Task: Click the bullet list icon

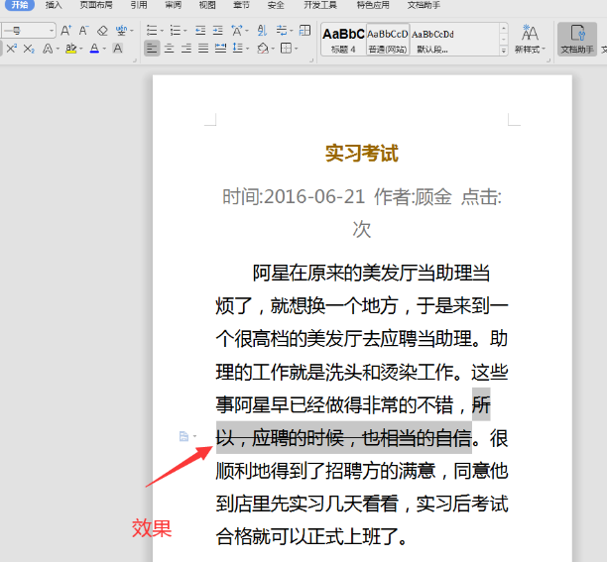Action: (152, 30)
